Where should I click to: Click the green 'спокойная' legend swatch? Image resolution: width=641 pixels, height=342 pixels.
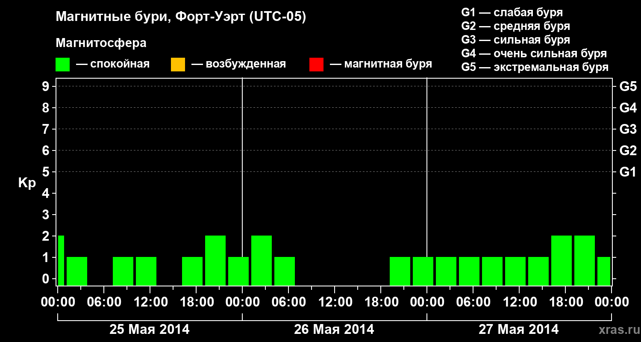click(63, 65)
